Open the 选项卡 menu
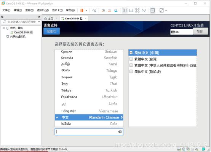The height and width of the screenshot is (152, 211). (x=58, y=10)
